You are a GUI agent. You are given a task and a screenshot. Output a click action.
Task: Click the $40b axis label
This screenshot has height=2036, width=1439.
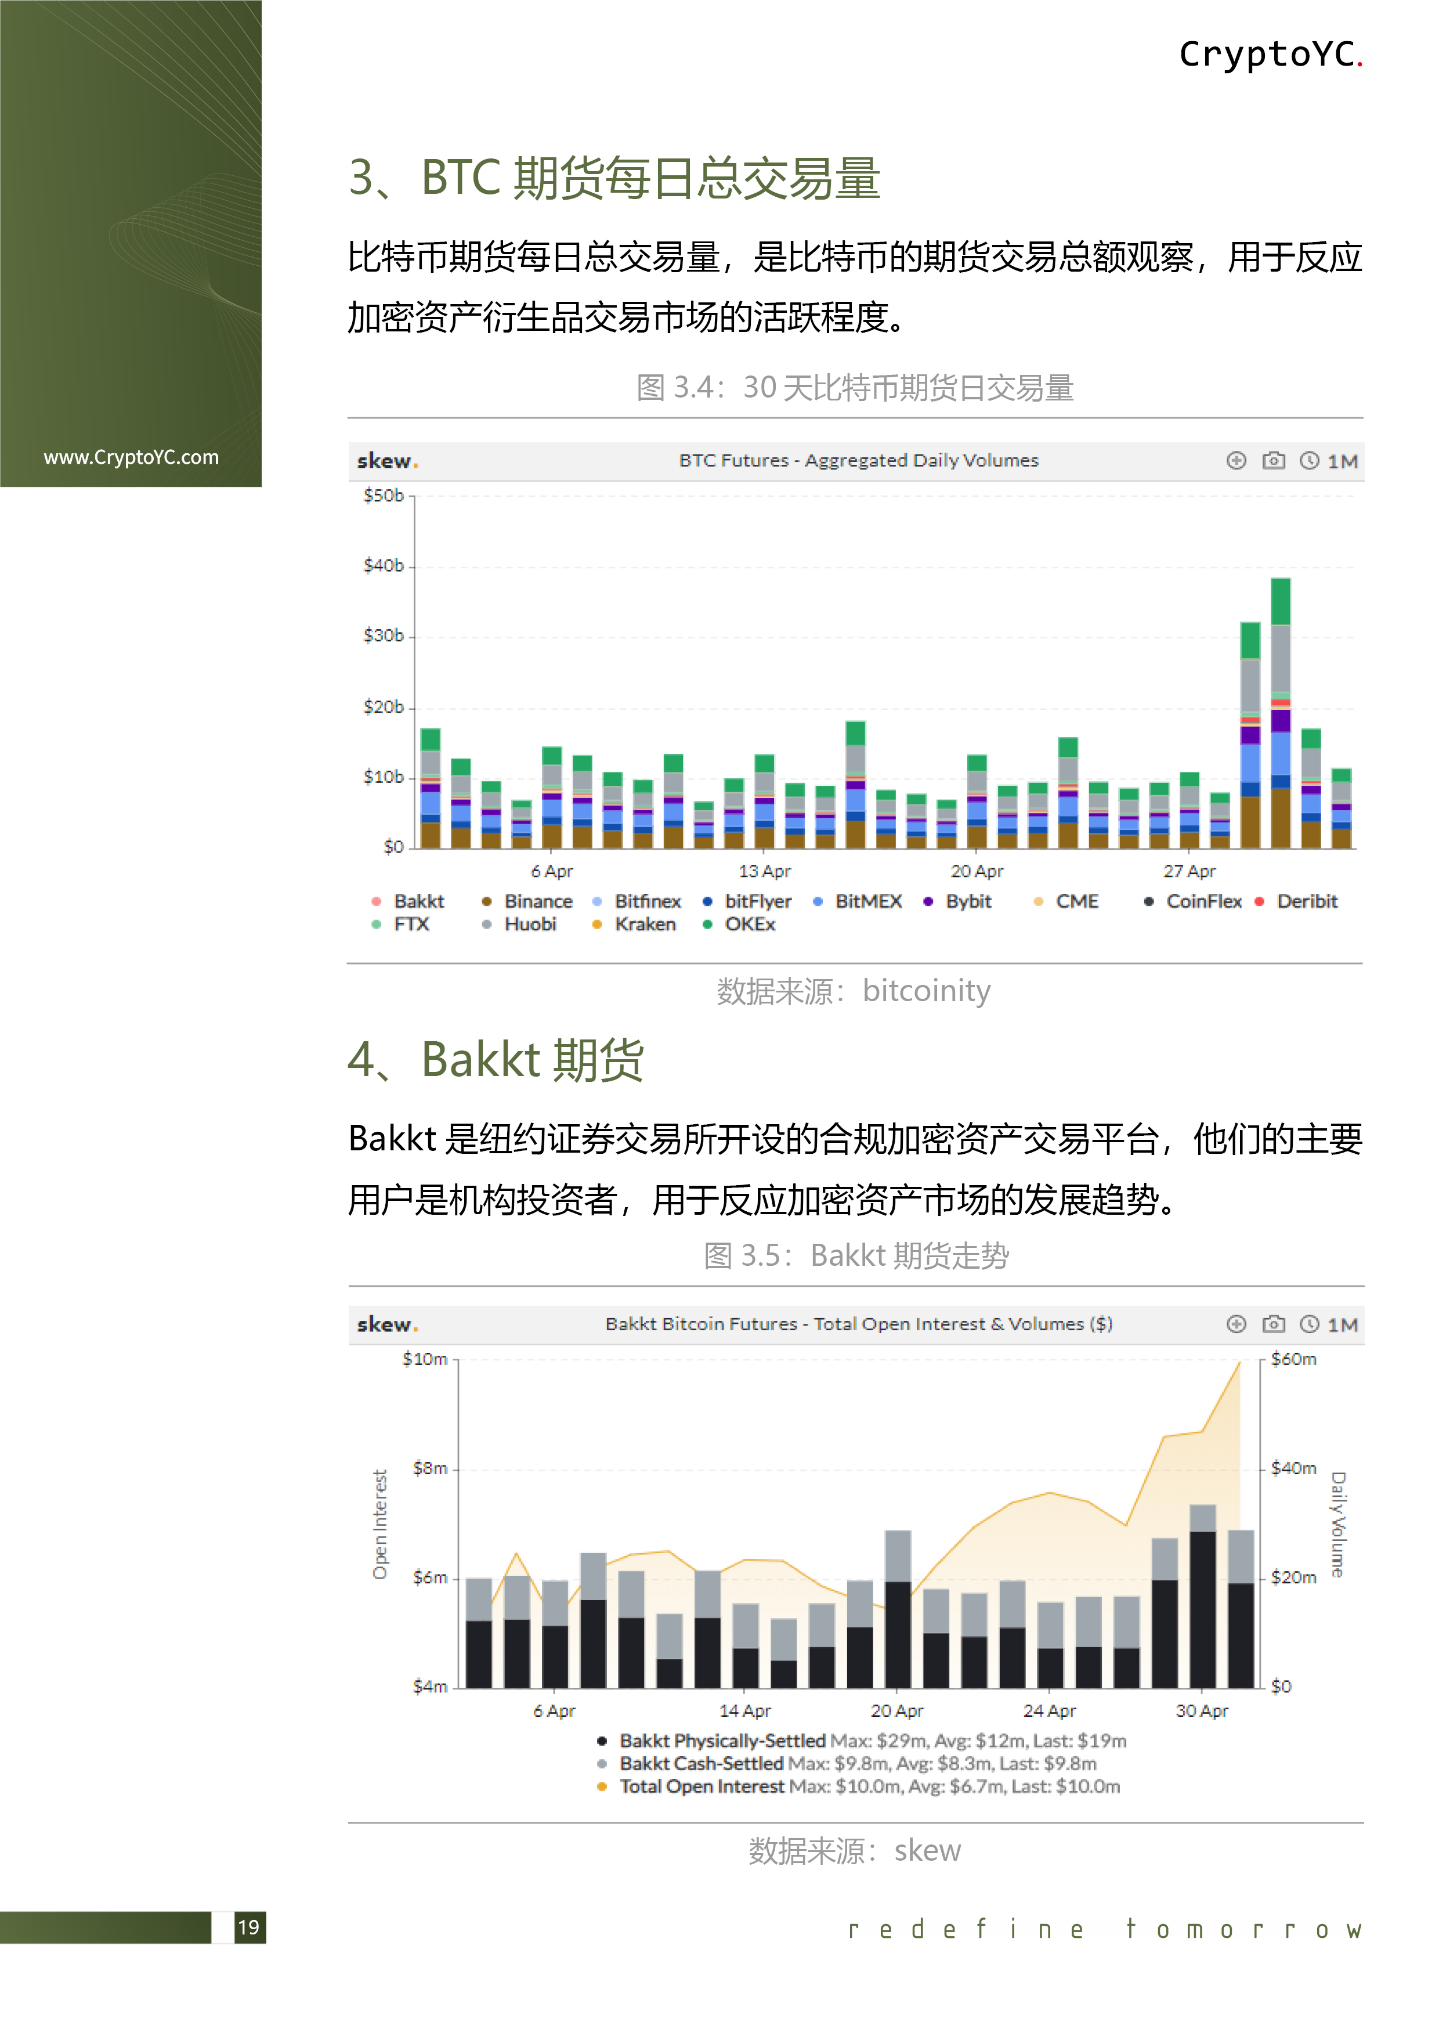pyautogui.click(x=383, y=565)
